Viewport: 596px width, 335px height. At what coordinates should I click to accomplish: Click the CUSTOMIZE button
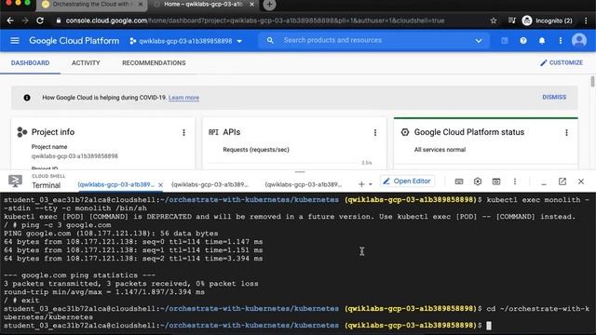(x=562, y=62)
